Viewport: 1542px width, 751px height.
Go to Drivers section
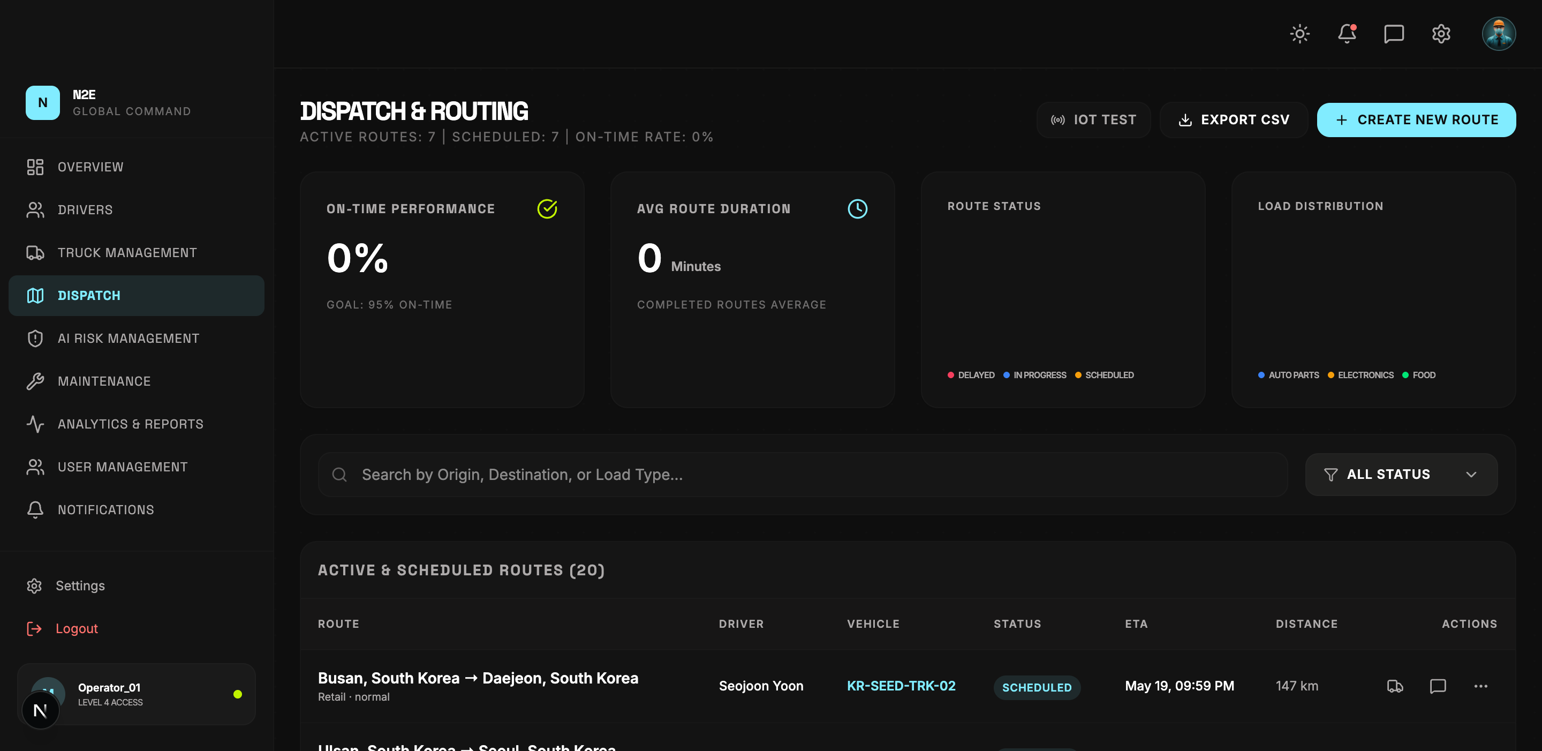pyautogui.click(x=137, y=209)
